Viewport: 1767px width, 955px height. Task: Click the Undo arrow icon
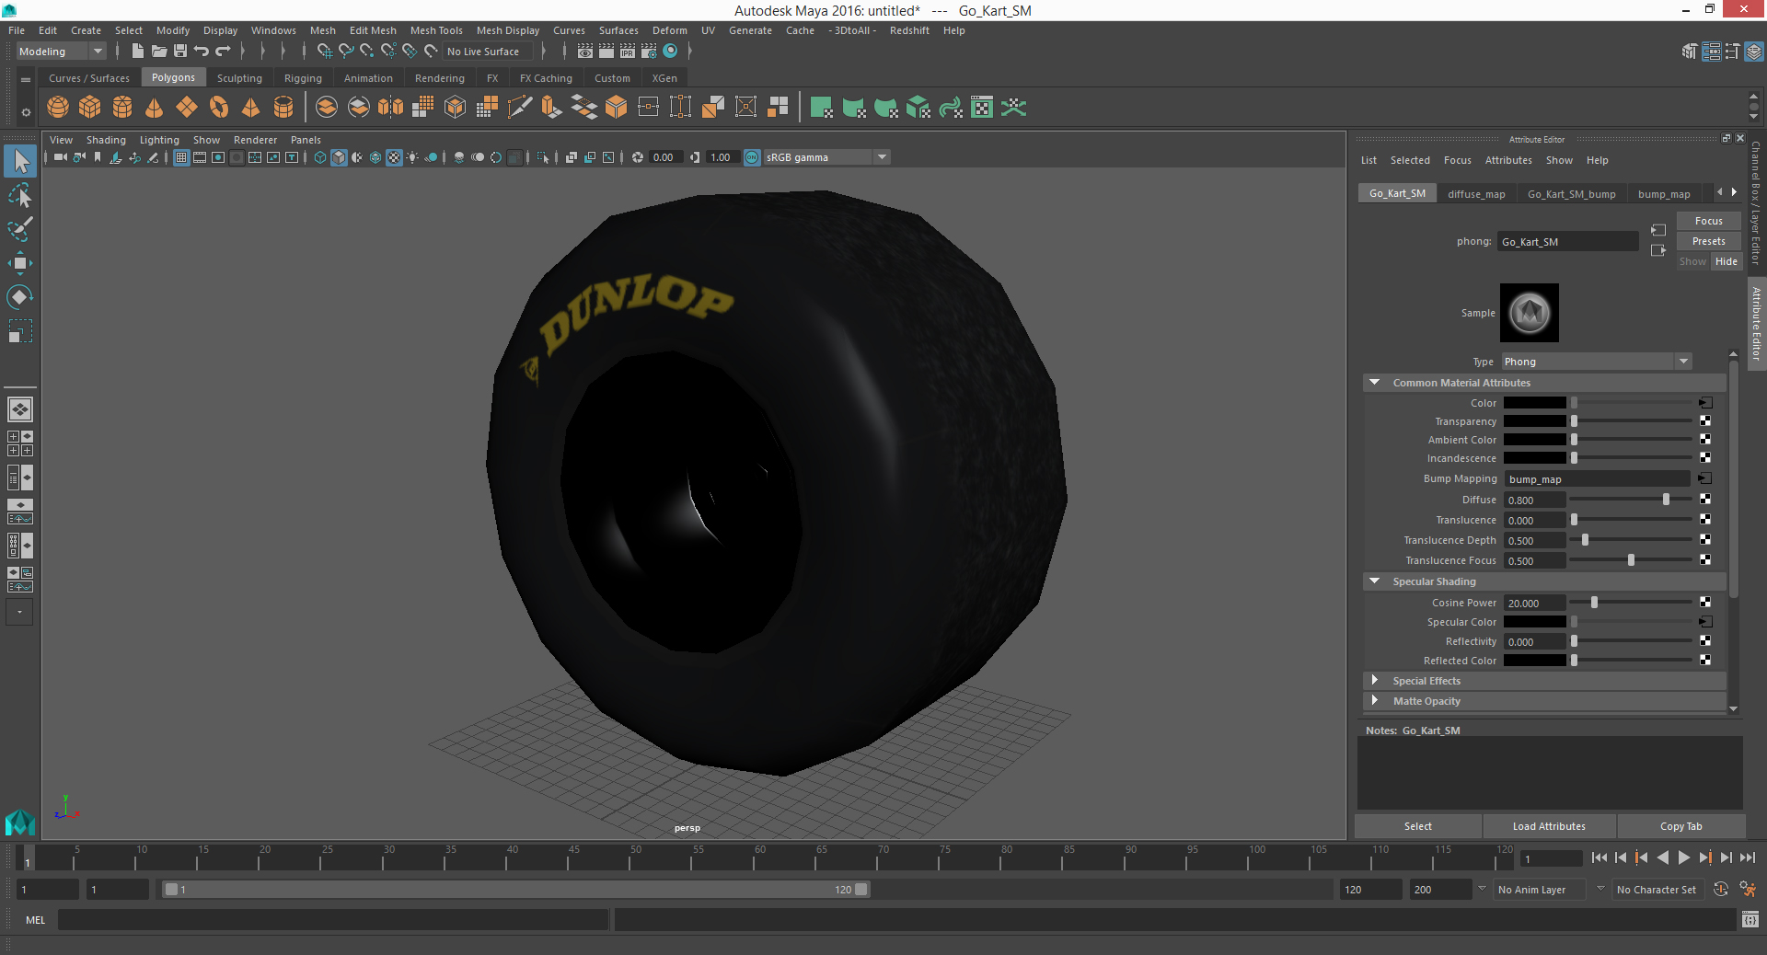(202, 52)
